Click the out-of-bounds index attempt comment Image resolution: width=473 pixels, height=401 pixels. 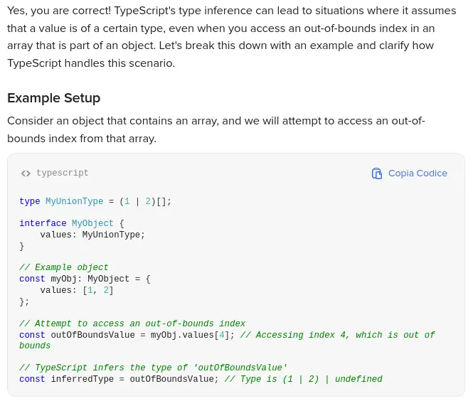click(x=132, y=324)
